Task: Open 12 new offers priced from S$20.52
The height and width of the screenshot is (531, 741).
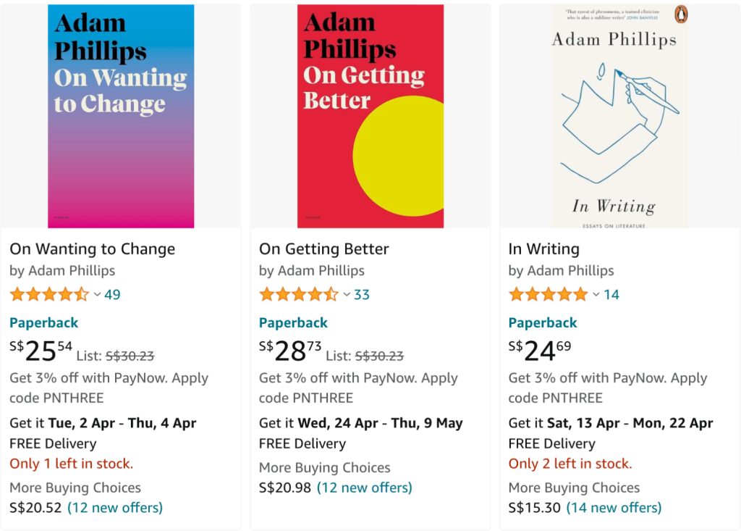Action: point(115,507)
